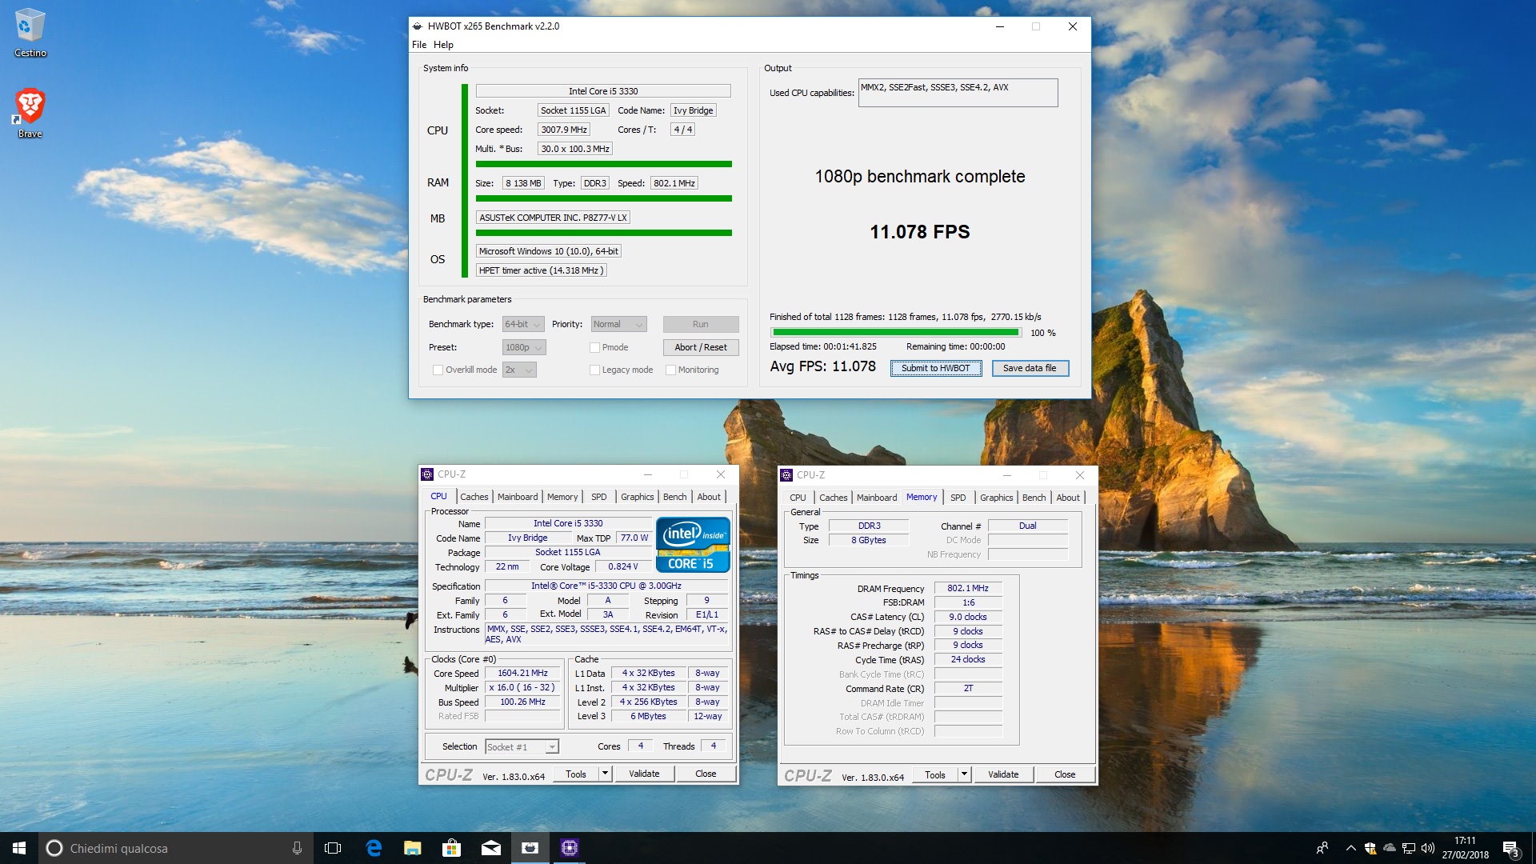
Task: Switch to Caches tab in left CPU-Z
Action: tap(474, 497)
